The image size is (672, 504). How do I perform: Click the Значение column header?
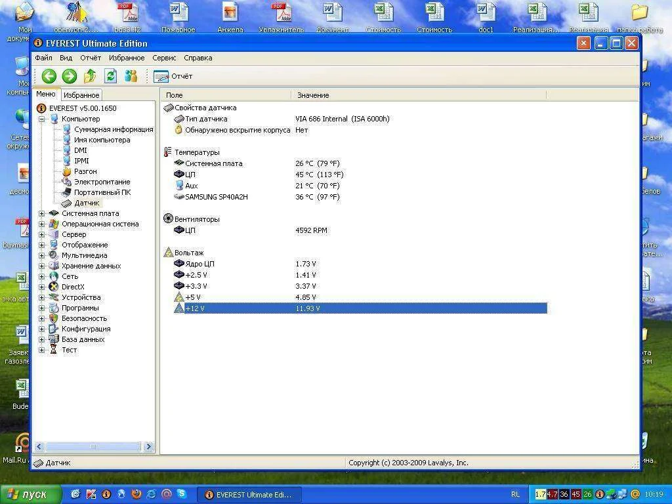[x=313, y=95]
